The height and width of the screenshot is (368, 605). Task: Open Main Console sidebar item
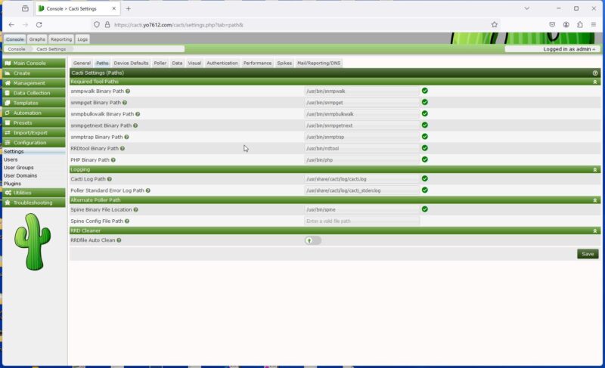tap(34, 63)
